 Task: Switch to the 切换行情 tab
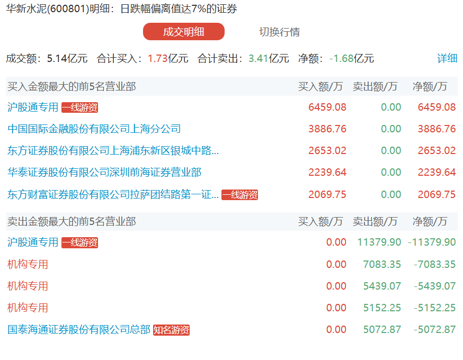tap(280, 32)
